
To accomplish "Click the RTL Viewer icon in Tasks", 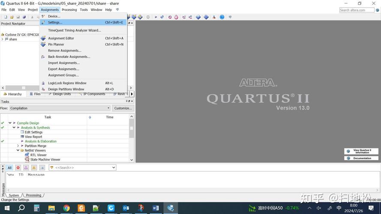I will coord(27,155).
